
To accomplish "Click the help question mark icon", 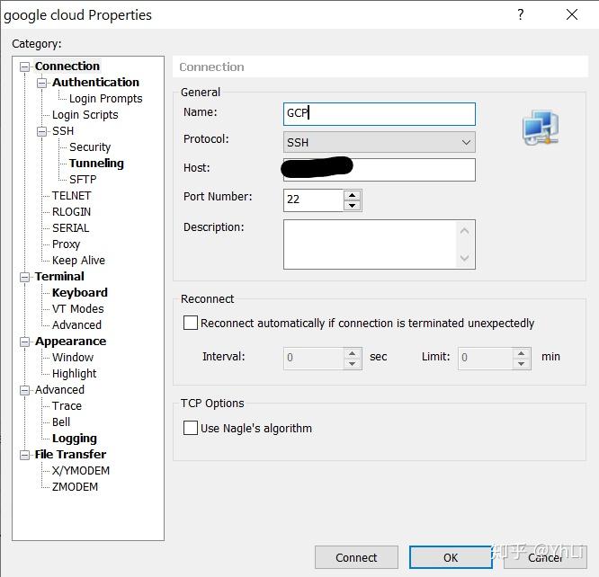I will click(x=521, y=14).
